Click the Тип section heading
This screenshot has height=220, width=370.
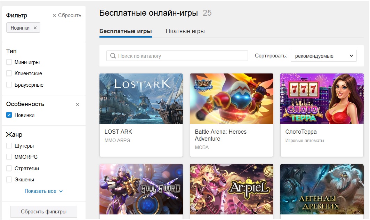pos(11,51)
